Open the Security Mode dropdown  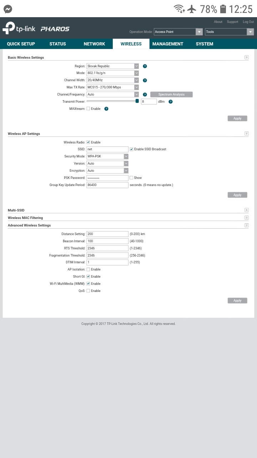[107, 156]
